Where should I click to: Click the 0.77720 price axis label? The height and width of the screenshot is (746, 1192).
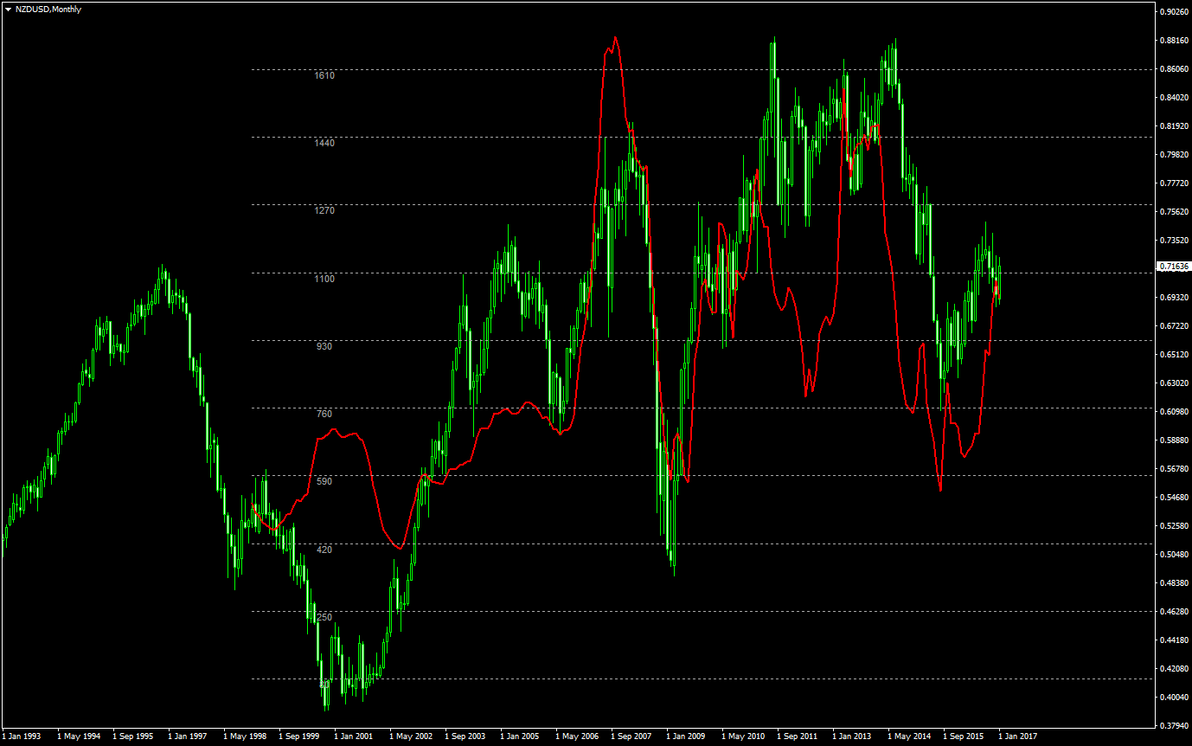1173,183
